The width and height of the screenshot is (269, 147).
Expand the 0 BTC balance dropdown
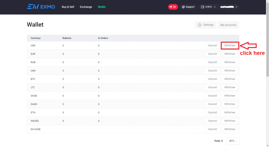pyautogui.click(x=208, y=7)
